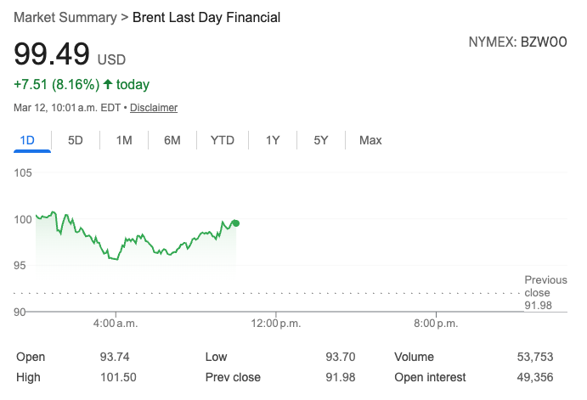Select the YTD tab
The height and width of the screenshot is (400, 587).
pyautogui.click(x=223, y=140)
